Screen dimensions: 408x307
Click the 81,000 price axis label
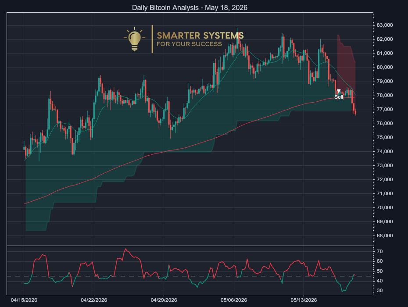pos(385,54)
